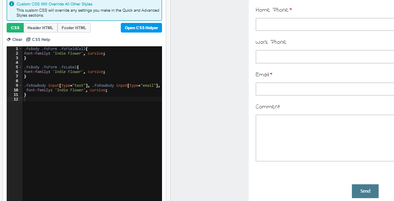Open the Header HTML tab
Viewport: 394px width, 201px height.
point(40,28)
